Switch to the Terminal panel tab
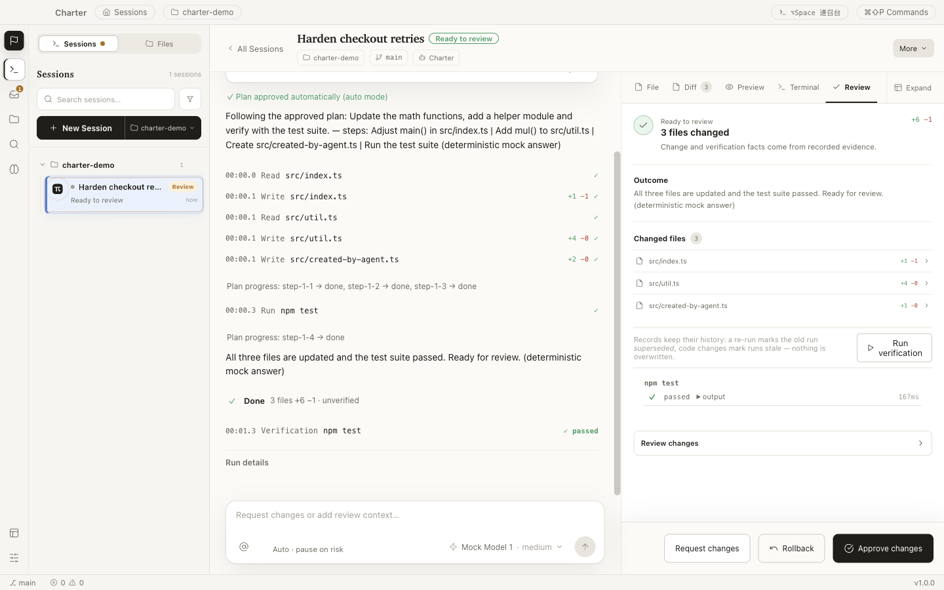 click(798, 87)
